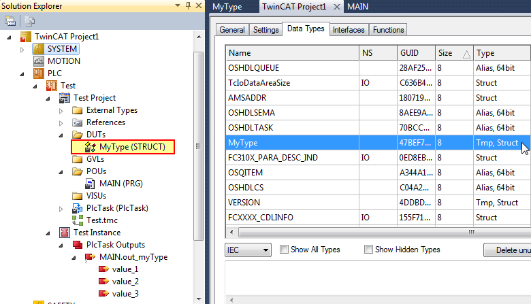Click the PLC node icon
This screenshot has width=531, height=304.
[39, 73]
